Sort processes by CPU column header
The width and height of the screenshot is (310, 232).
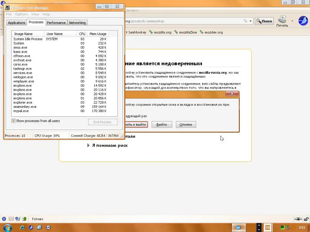[82, 34]
